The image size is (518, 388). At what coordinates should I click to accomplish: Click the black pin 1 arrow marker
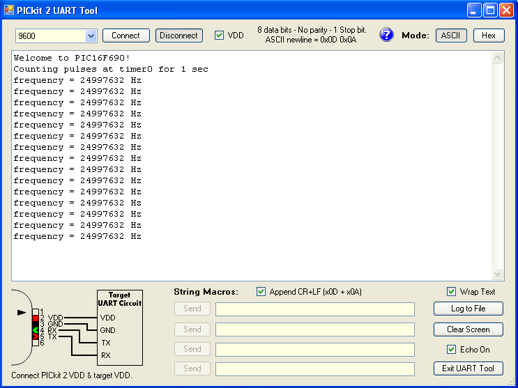(22, 312)
